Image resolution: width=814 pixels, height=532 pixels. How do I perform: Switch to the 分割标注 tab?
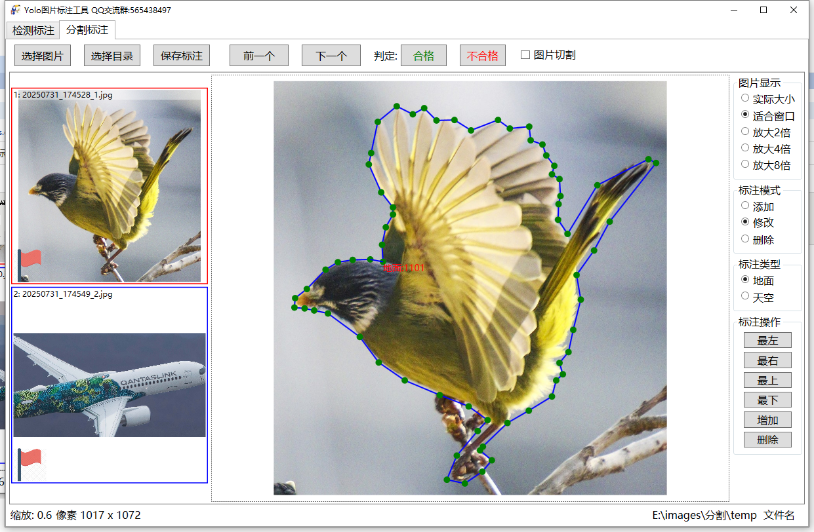(87, 30)
